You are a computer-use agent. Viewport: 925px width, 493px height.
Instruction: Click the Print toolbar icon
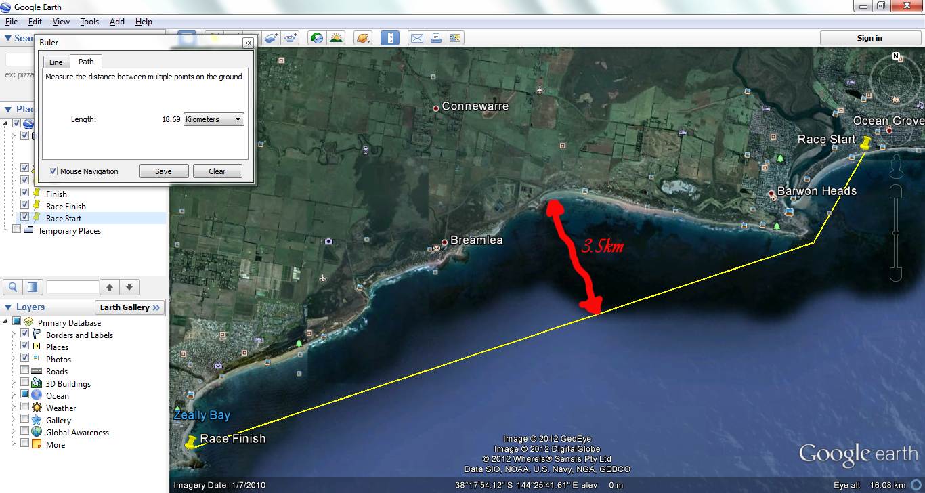pyautogui.click(x=435, y=38)
